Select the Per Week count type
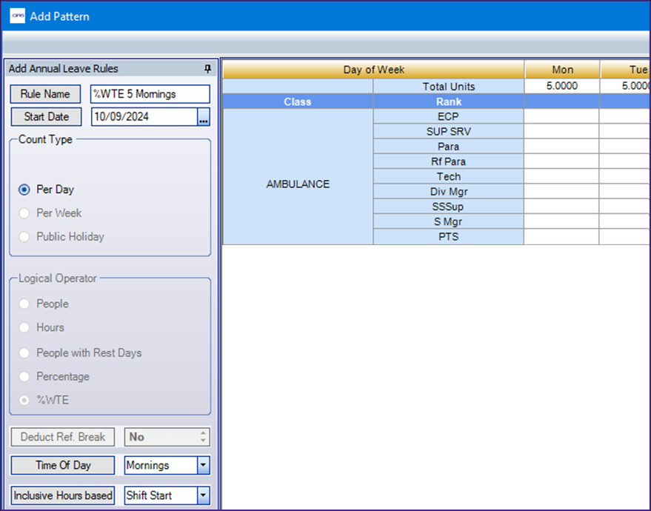This screenshot has height=511, width=651. pyautogui.click(x=24, y=213)
